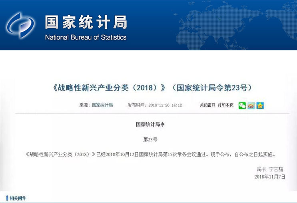This screenshot has width=297, height=203.
Task: Click the National Bureau of Statistics logo emblem
Action: [20, 25]
